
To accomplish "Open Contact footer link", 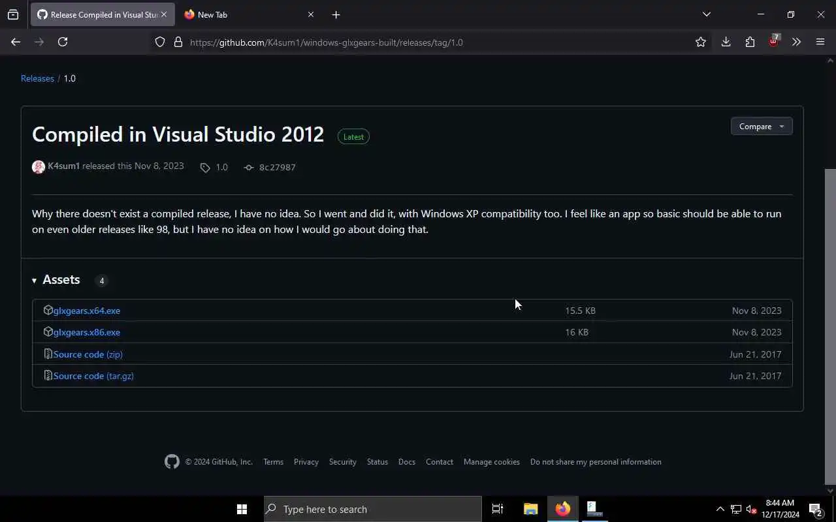I will (x=440, y=462).
